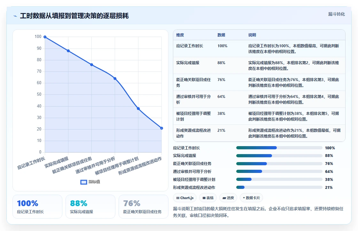Screen dimensions: 358x231
Task: Click the 100% 应记录工作时长 data card
Action: [x=37, y=207]
